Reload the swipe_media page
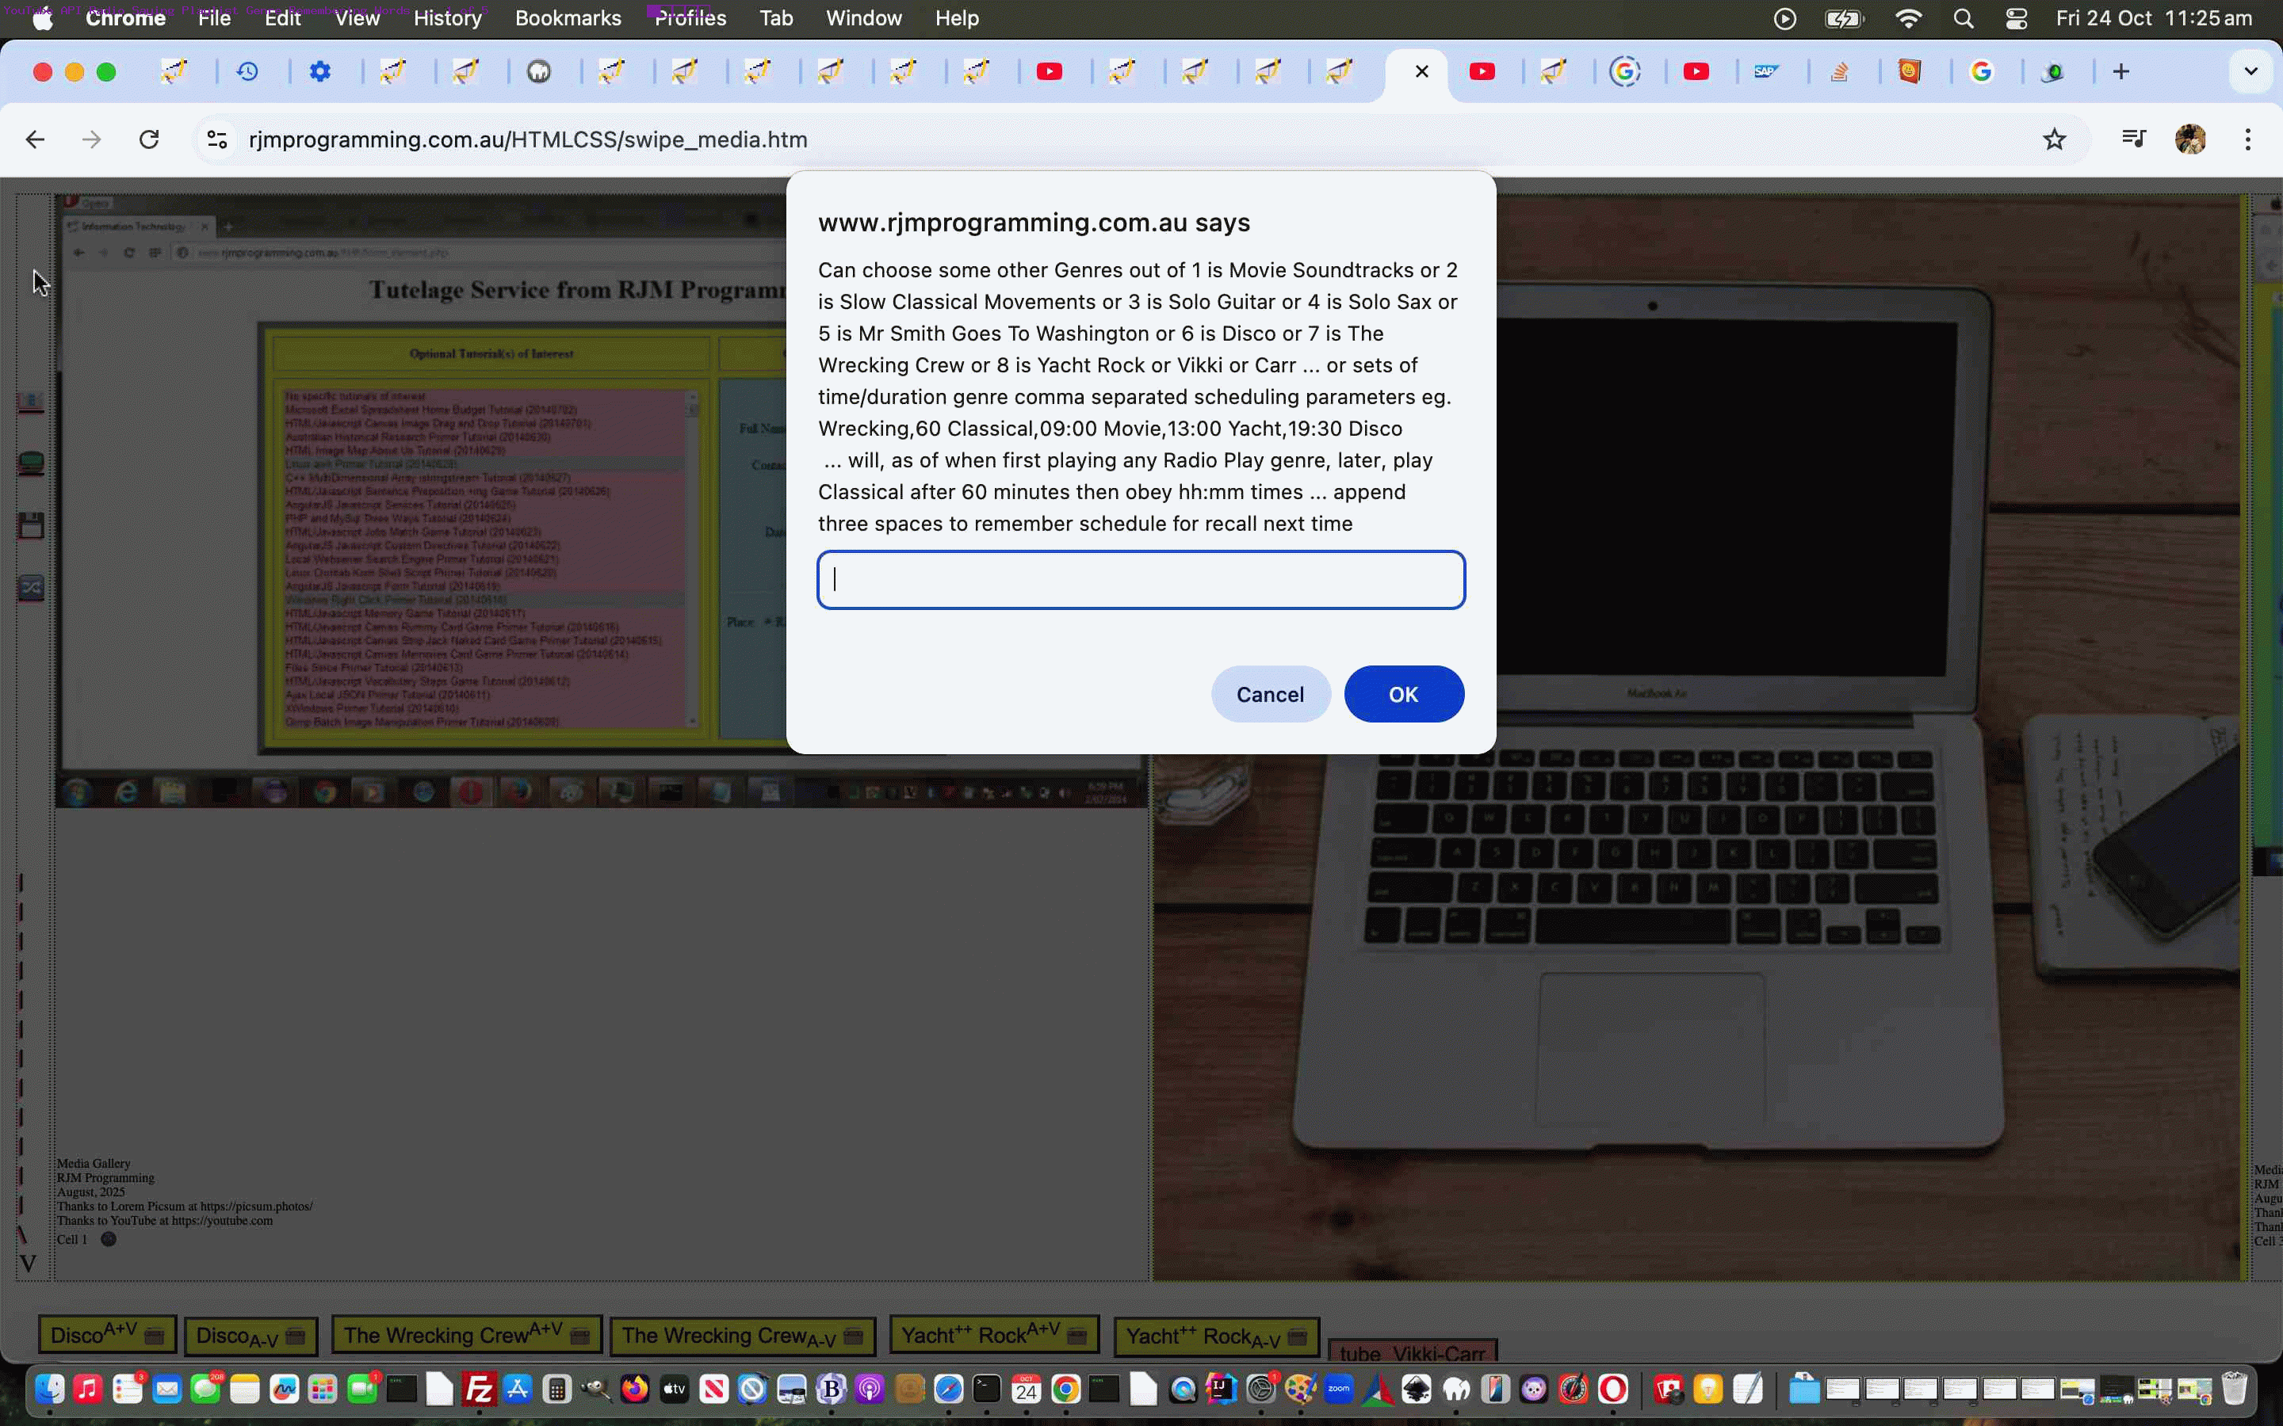The image size is (2283, 1426). click(149, 139)
